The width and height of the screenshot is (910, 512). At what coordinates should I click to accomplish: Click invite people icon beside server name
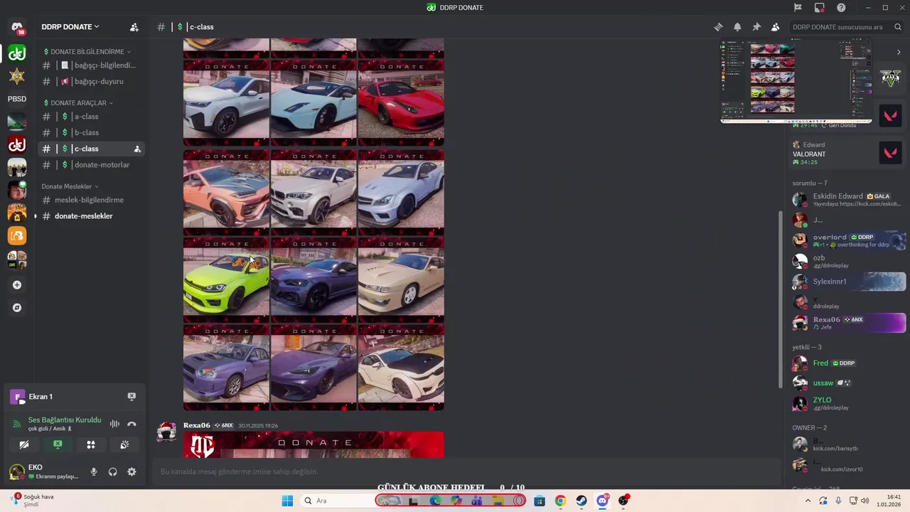[134, 27]
